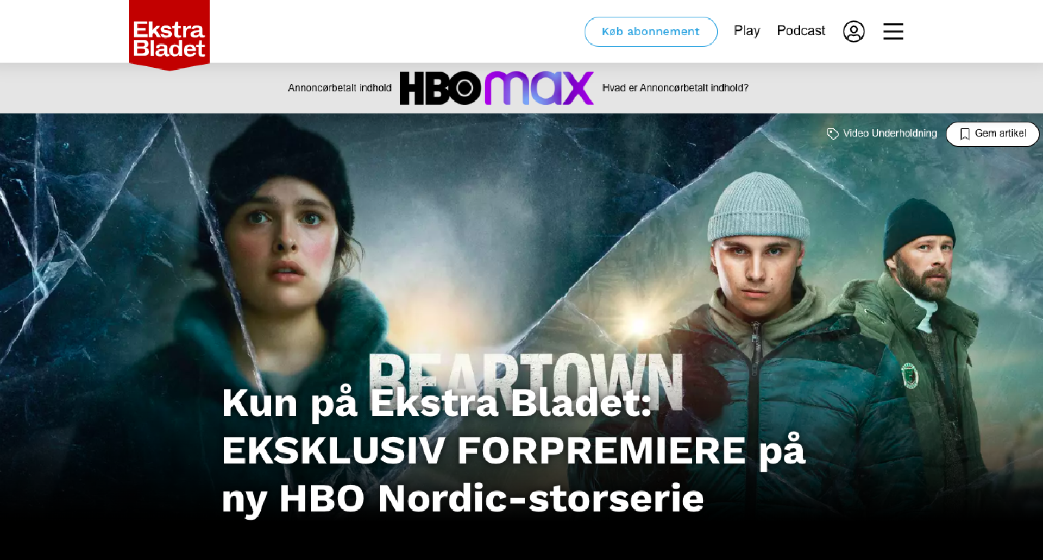
Task: Click the headline line "Kun på Ekstra Bladet:"
Action: click(436, 403)
